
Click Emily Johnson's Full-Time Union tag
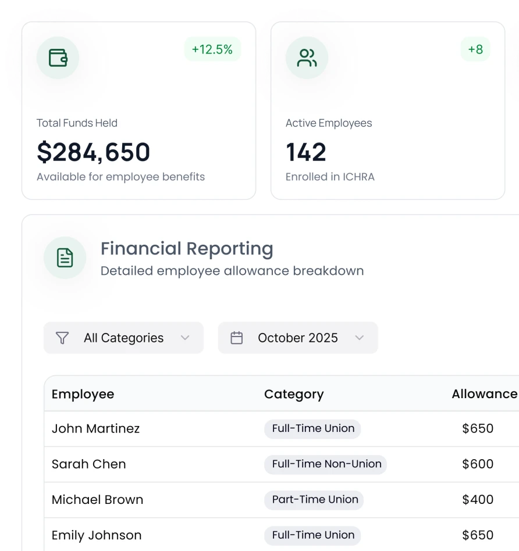click(x=313, y=535)
